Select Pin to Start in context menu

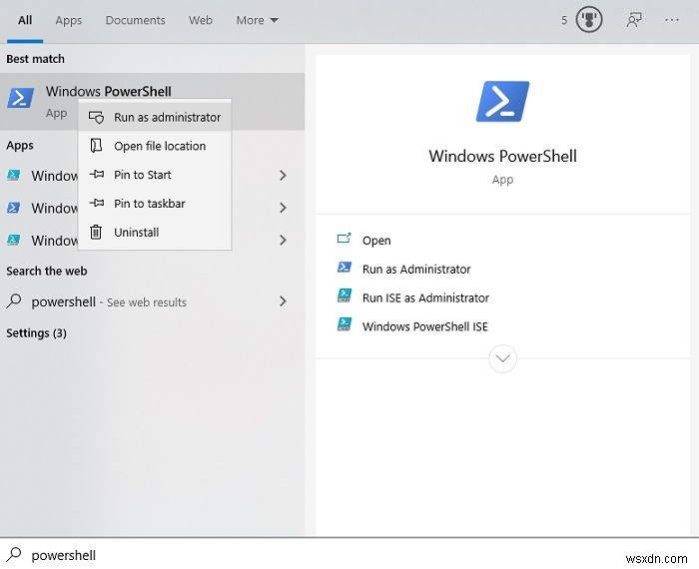155,175
